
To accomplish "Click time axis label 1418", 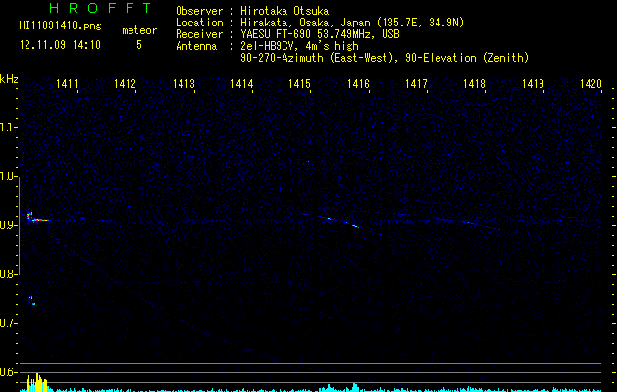I will click(x=474, y=84).
